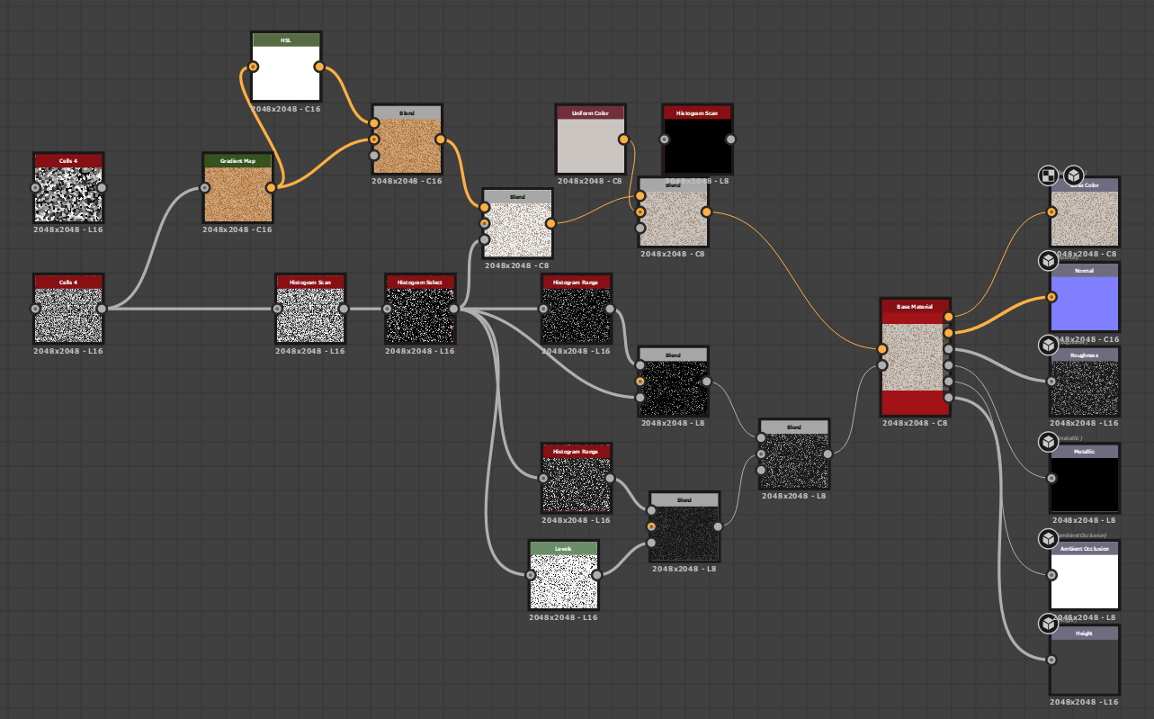The width and height of the screenshot is (1154, 719).
Task: Click the Uniform Color output connector
Action: (624, 139)
